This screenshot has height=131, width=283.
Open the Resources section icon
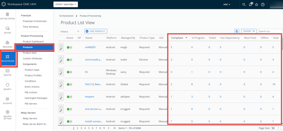click(x=7, y=43)
